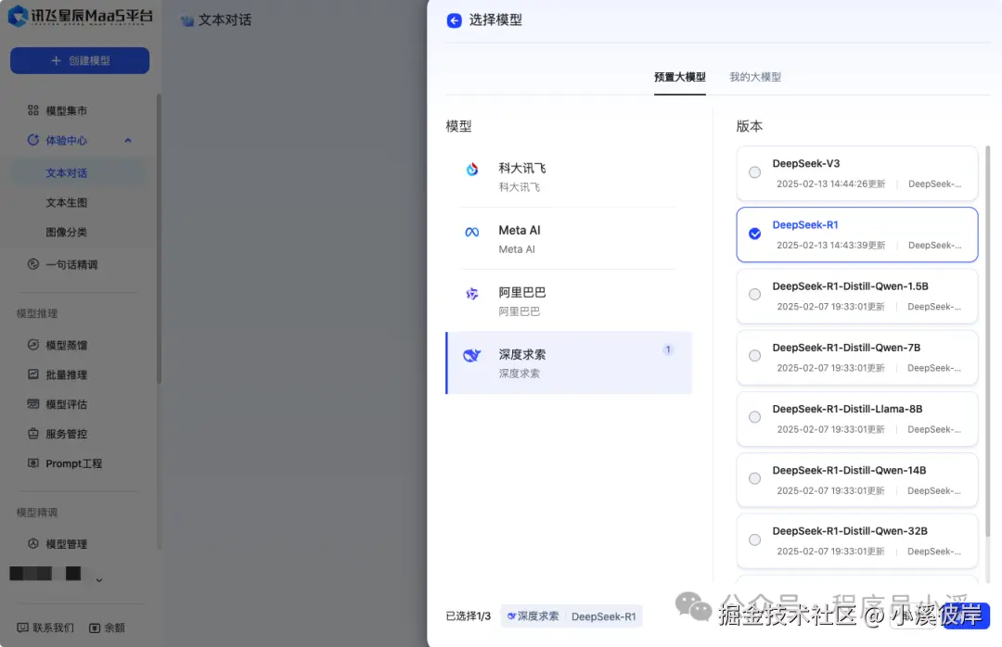Screen dimensions: 1002x647
Task: Click the 模型蒸馏 sidebar icon
Action: click(x=33, y=344)
